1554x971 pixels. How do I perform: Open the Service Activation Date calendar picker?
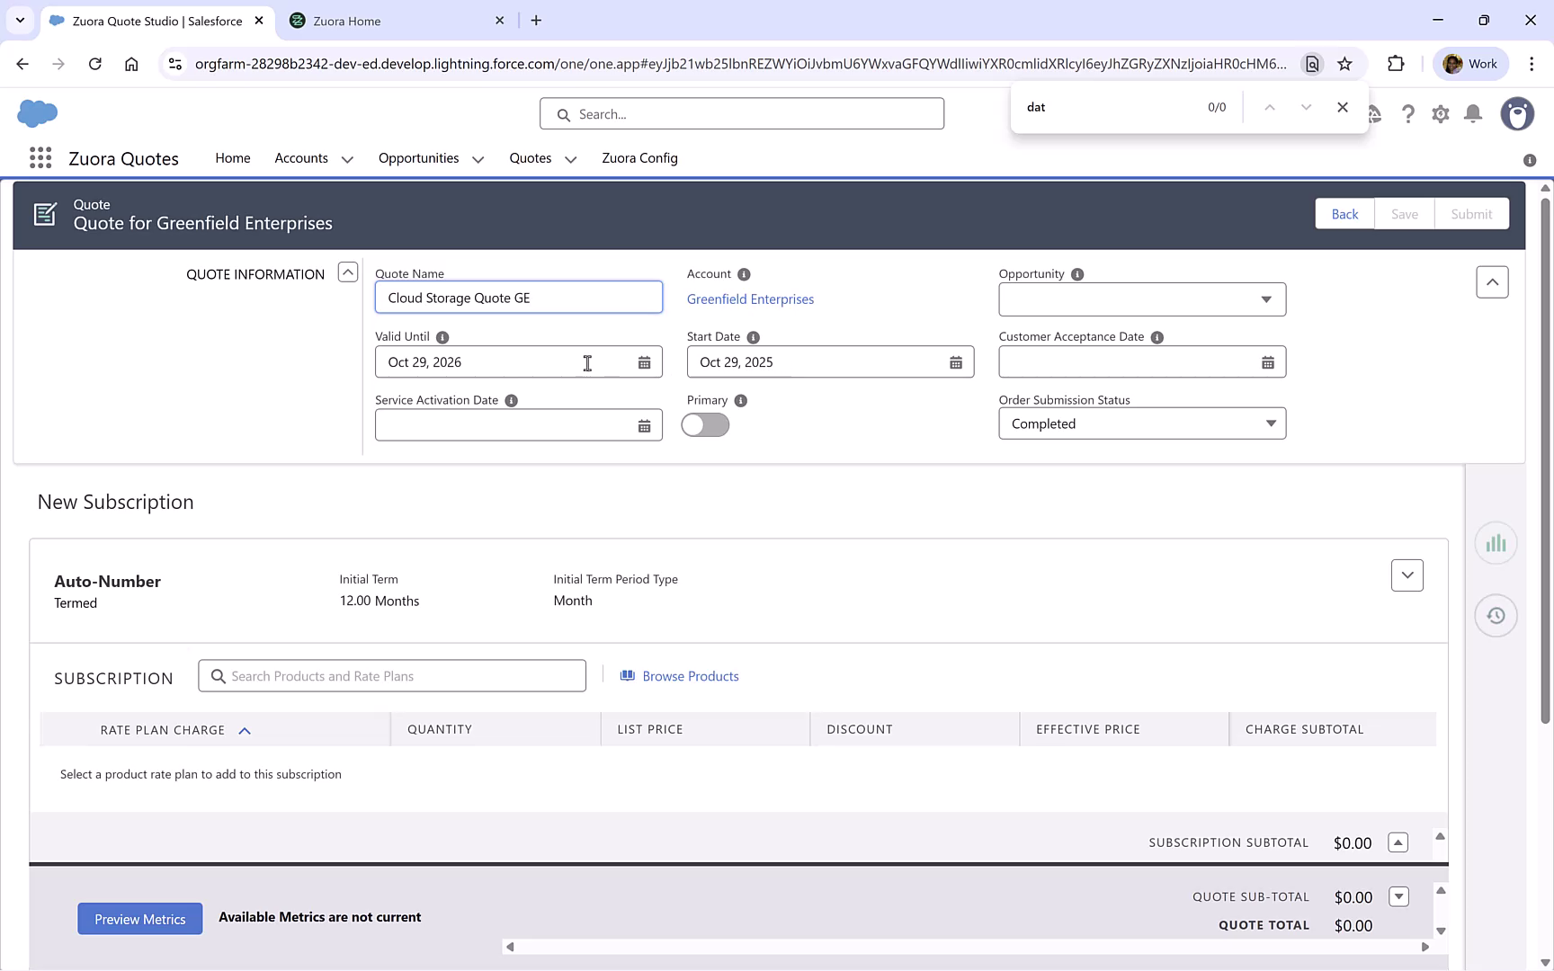point(644,424)
